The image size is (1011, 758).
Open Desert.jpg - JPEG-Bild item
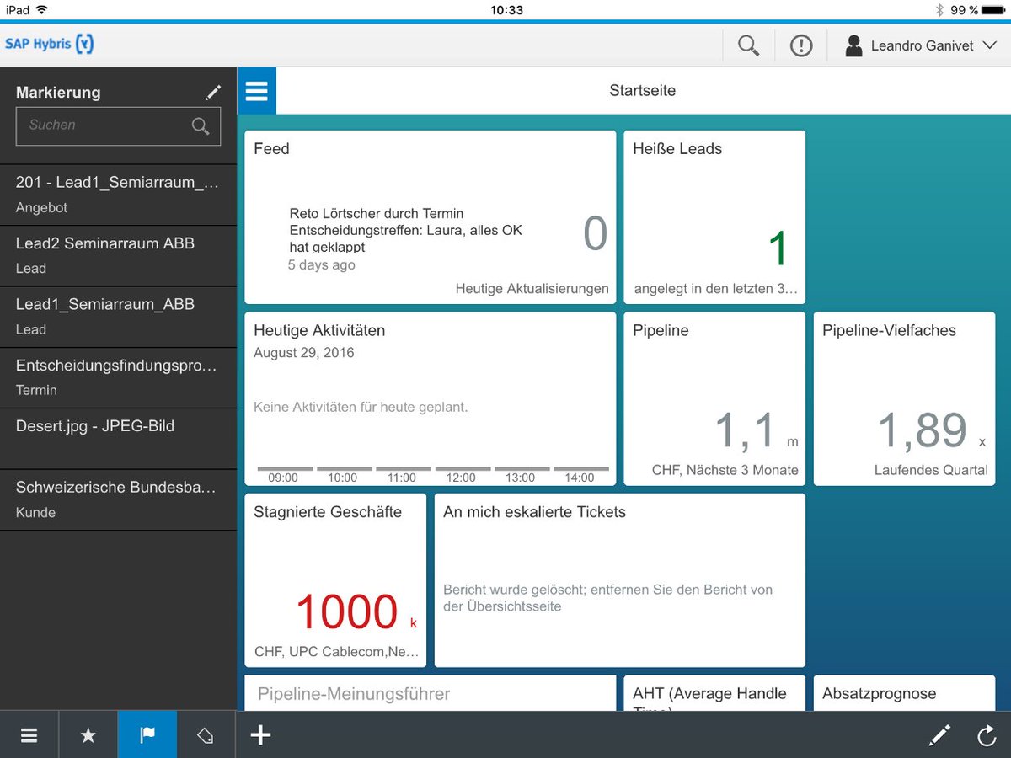pyautogui.click(x=118, y=438)
